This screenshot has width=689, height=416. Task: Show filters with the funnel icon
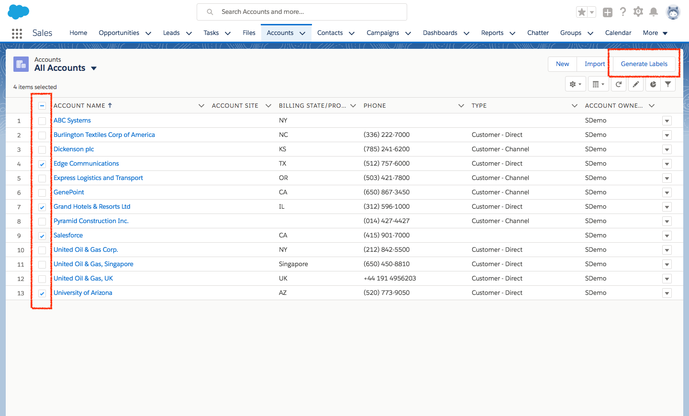(668, 84)
